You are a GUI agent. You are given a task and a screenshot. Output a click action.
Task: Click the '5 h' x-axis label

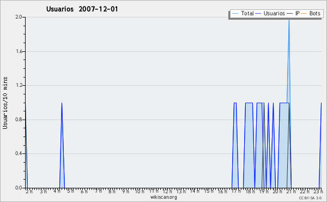(x=70, y=191)
